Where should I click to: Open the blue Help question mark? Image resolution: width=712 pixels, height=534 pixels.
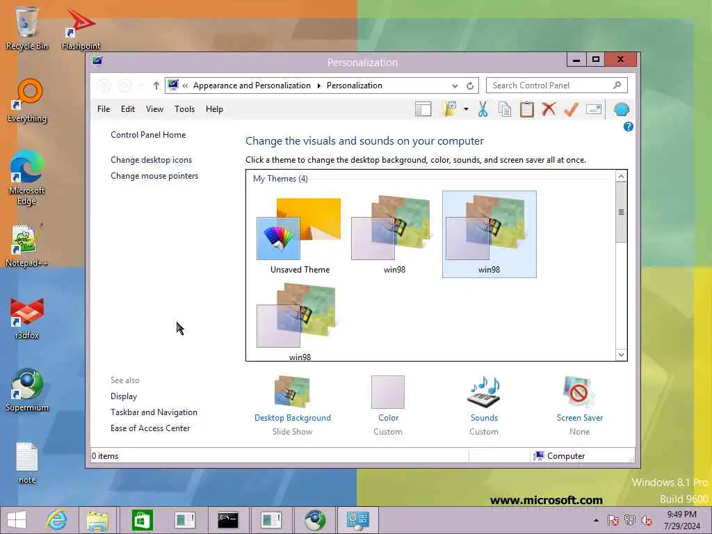[628, 127]
